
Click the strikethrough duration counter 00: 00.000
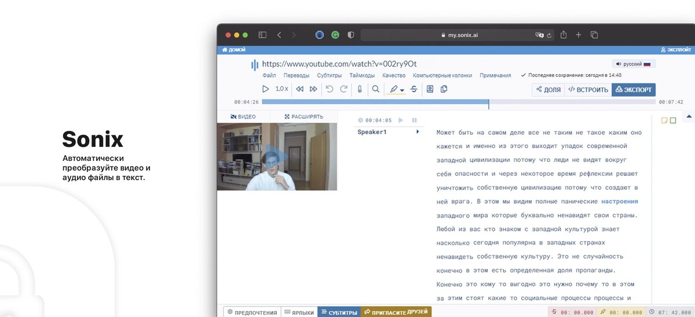pos(573,312)
